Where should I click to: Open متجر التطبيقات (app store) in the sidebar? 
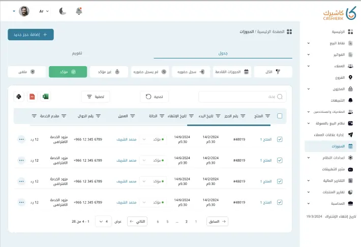point(334,169)
